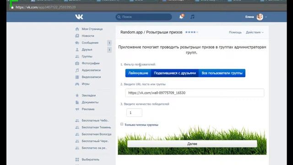Open Документы in the sidebar
This screenshot has height=165, width=293.
(90, 102)
